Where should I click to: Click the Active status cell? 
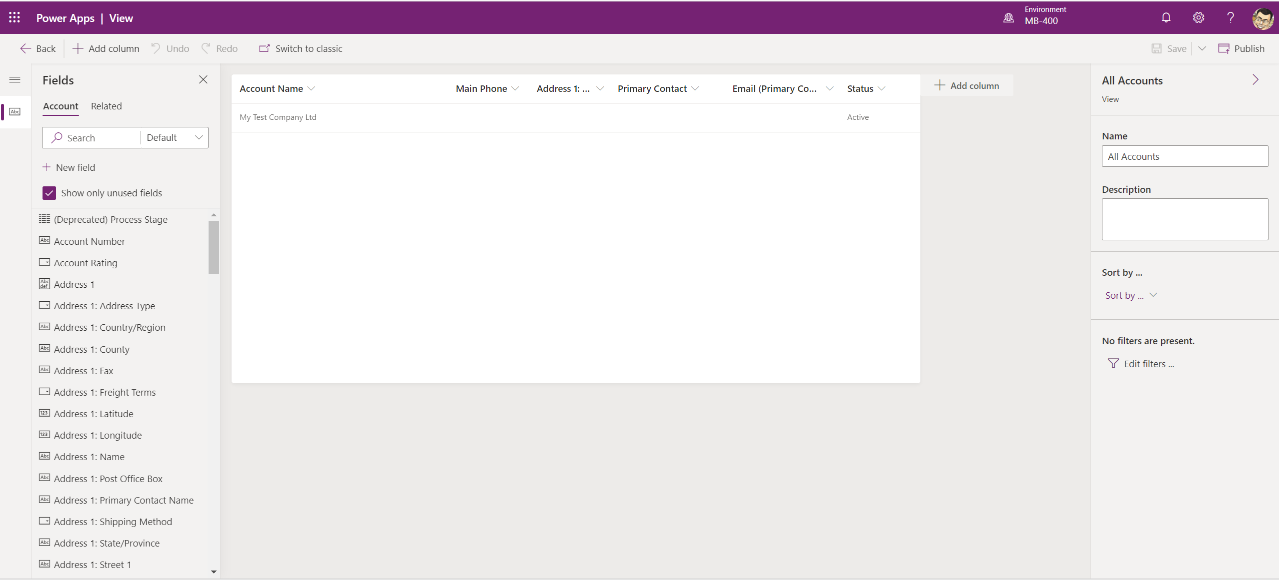pos(858,117)
